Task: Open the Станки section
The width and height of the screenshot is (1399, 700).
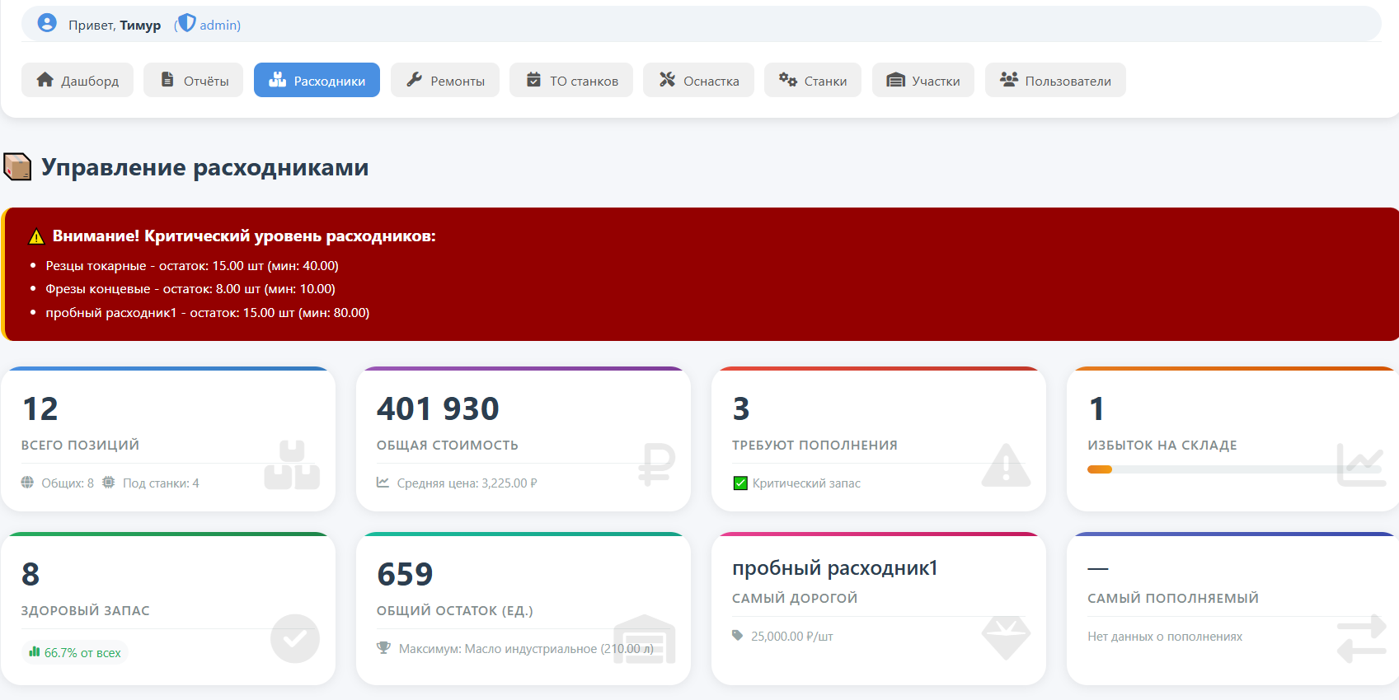Action: coord(813,80)
